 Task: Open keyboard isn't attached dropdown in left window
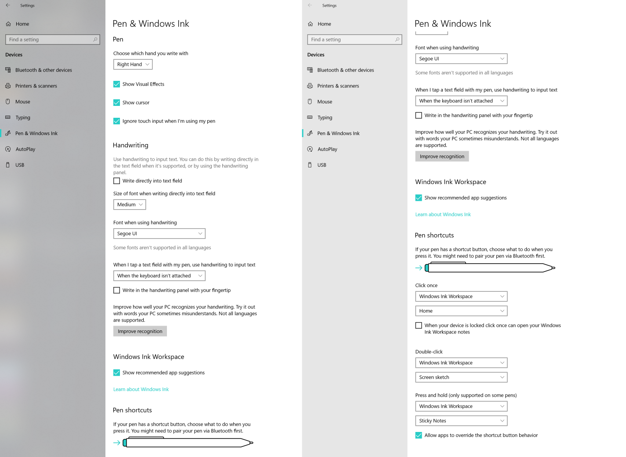click(159, 276)
